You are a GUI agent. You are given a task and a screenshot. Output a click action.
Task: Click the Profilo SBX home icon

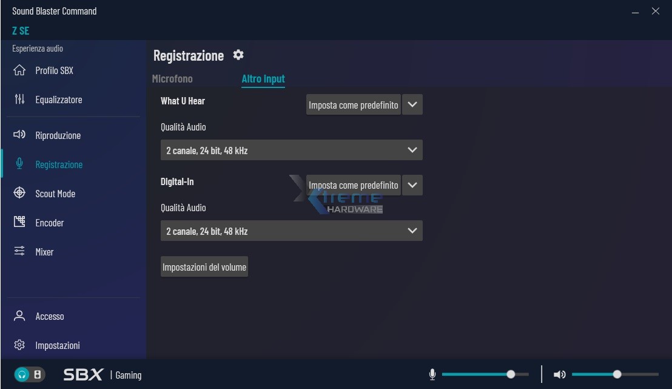click(x=19, y=70)
